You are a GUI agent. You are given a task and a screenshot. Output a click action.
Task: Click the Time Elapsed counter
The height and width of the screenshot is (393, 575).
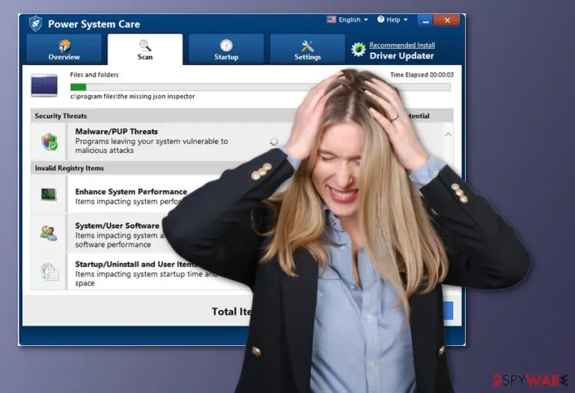(422, 75)
